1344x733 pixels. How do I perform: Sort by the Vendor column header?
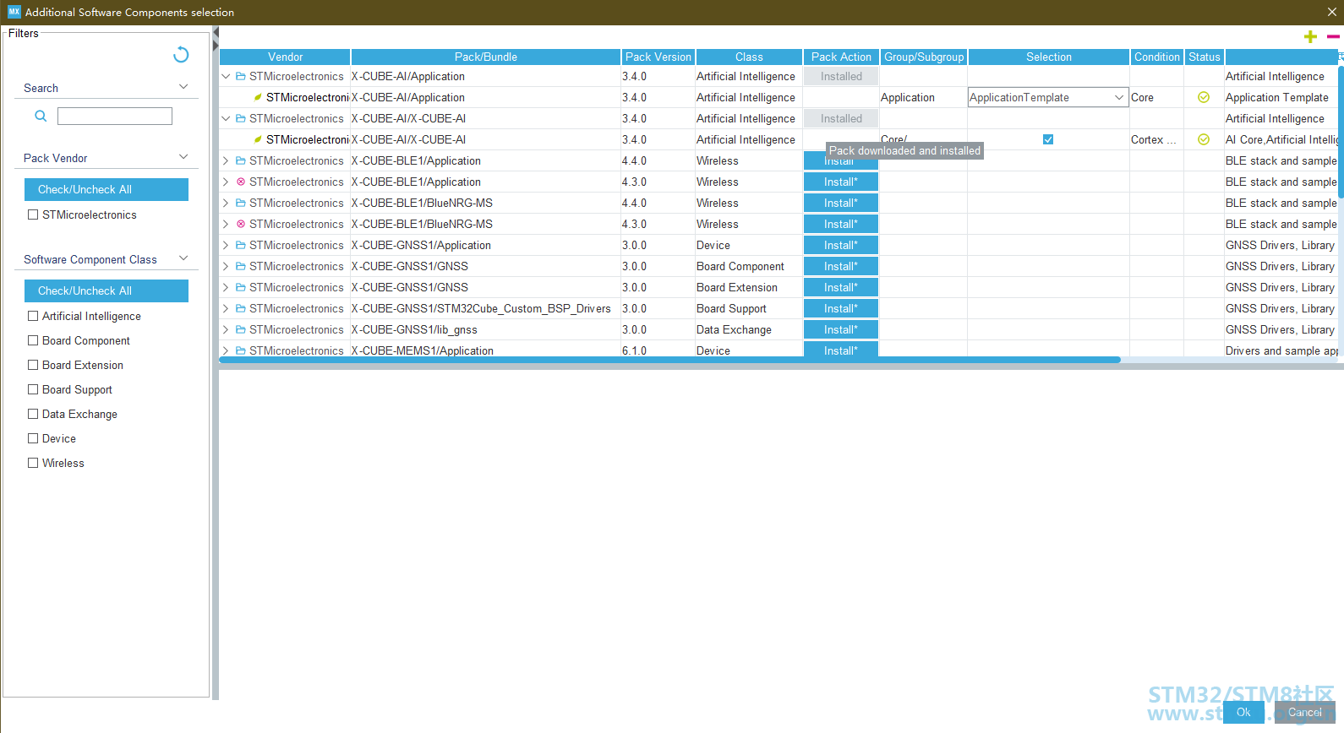pyautogui.click(x=285, y=57)
